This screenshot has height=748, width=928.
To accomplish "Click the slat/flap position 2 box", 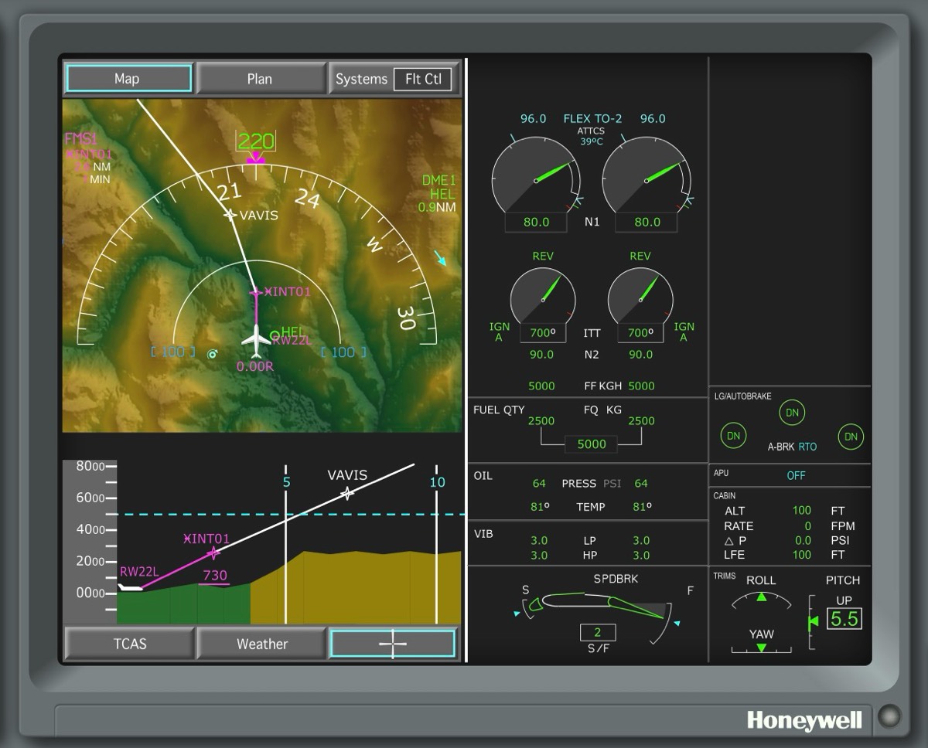I will pyautogui.click(x=598, y=632).
